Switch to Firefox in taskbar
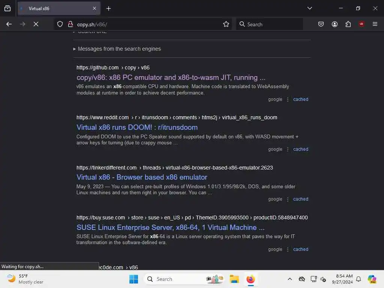This screenshot has width=384, height=288. point(250,279)
